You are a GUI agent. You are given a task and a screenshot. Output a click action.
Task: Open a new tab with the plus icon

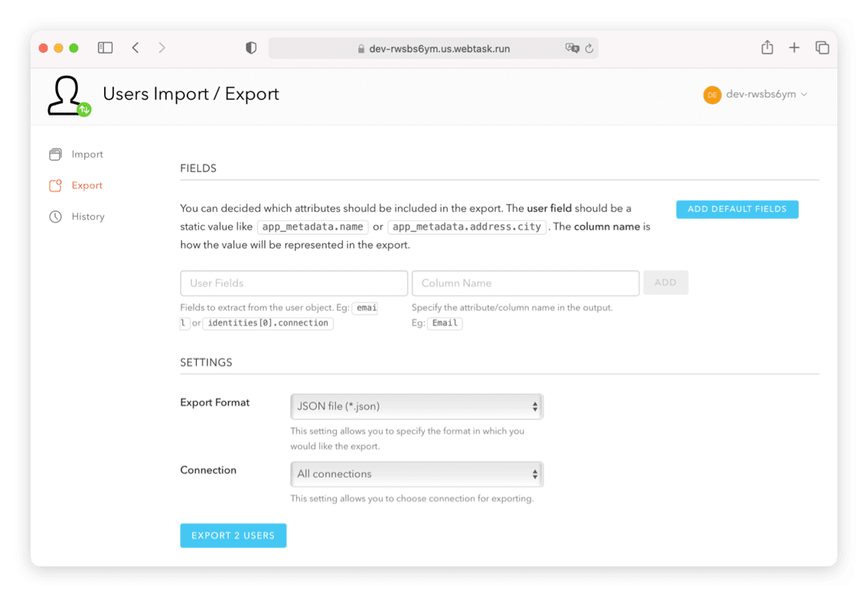coord(795,47)
